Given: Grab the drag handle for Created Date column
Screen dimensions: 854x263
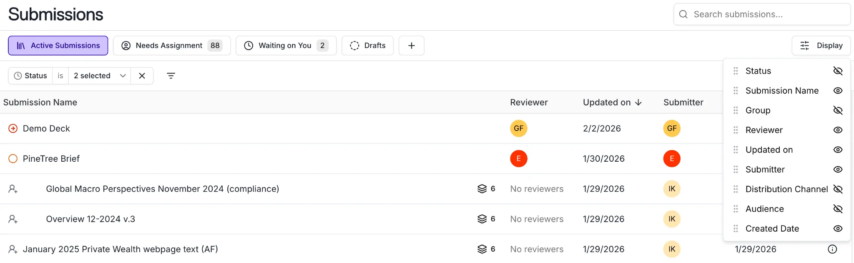Looking at the screenshot, I should [736, 228].
